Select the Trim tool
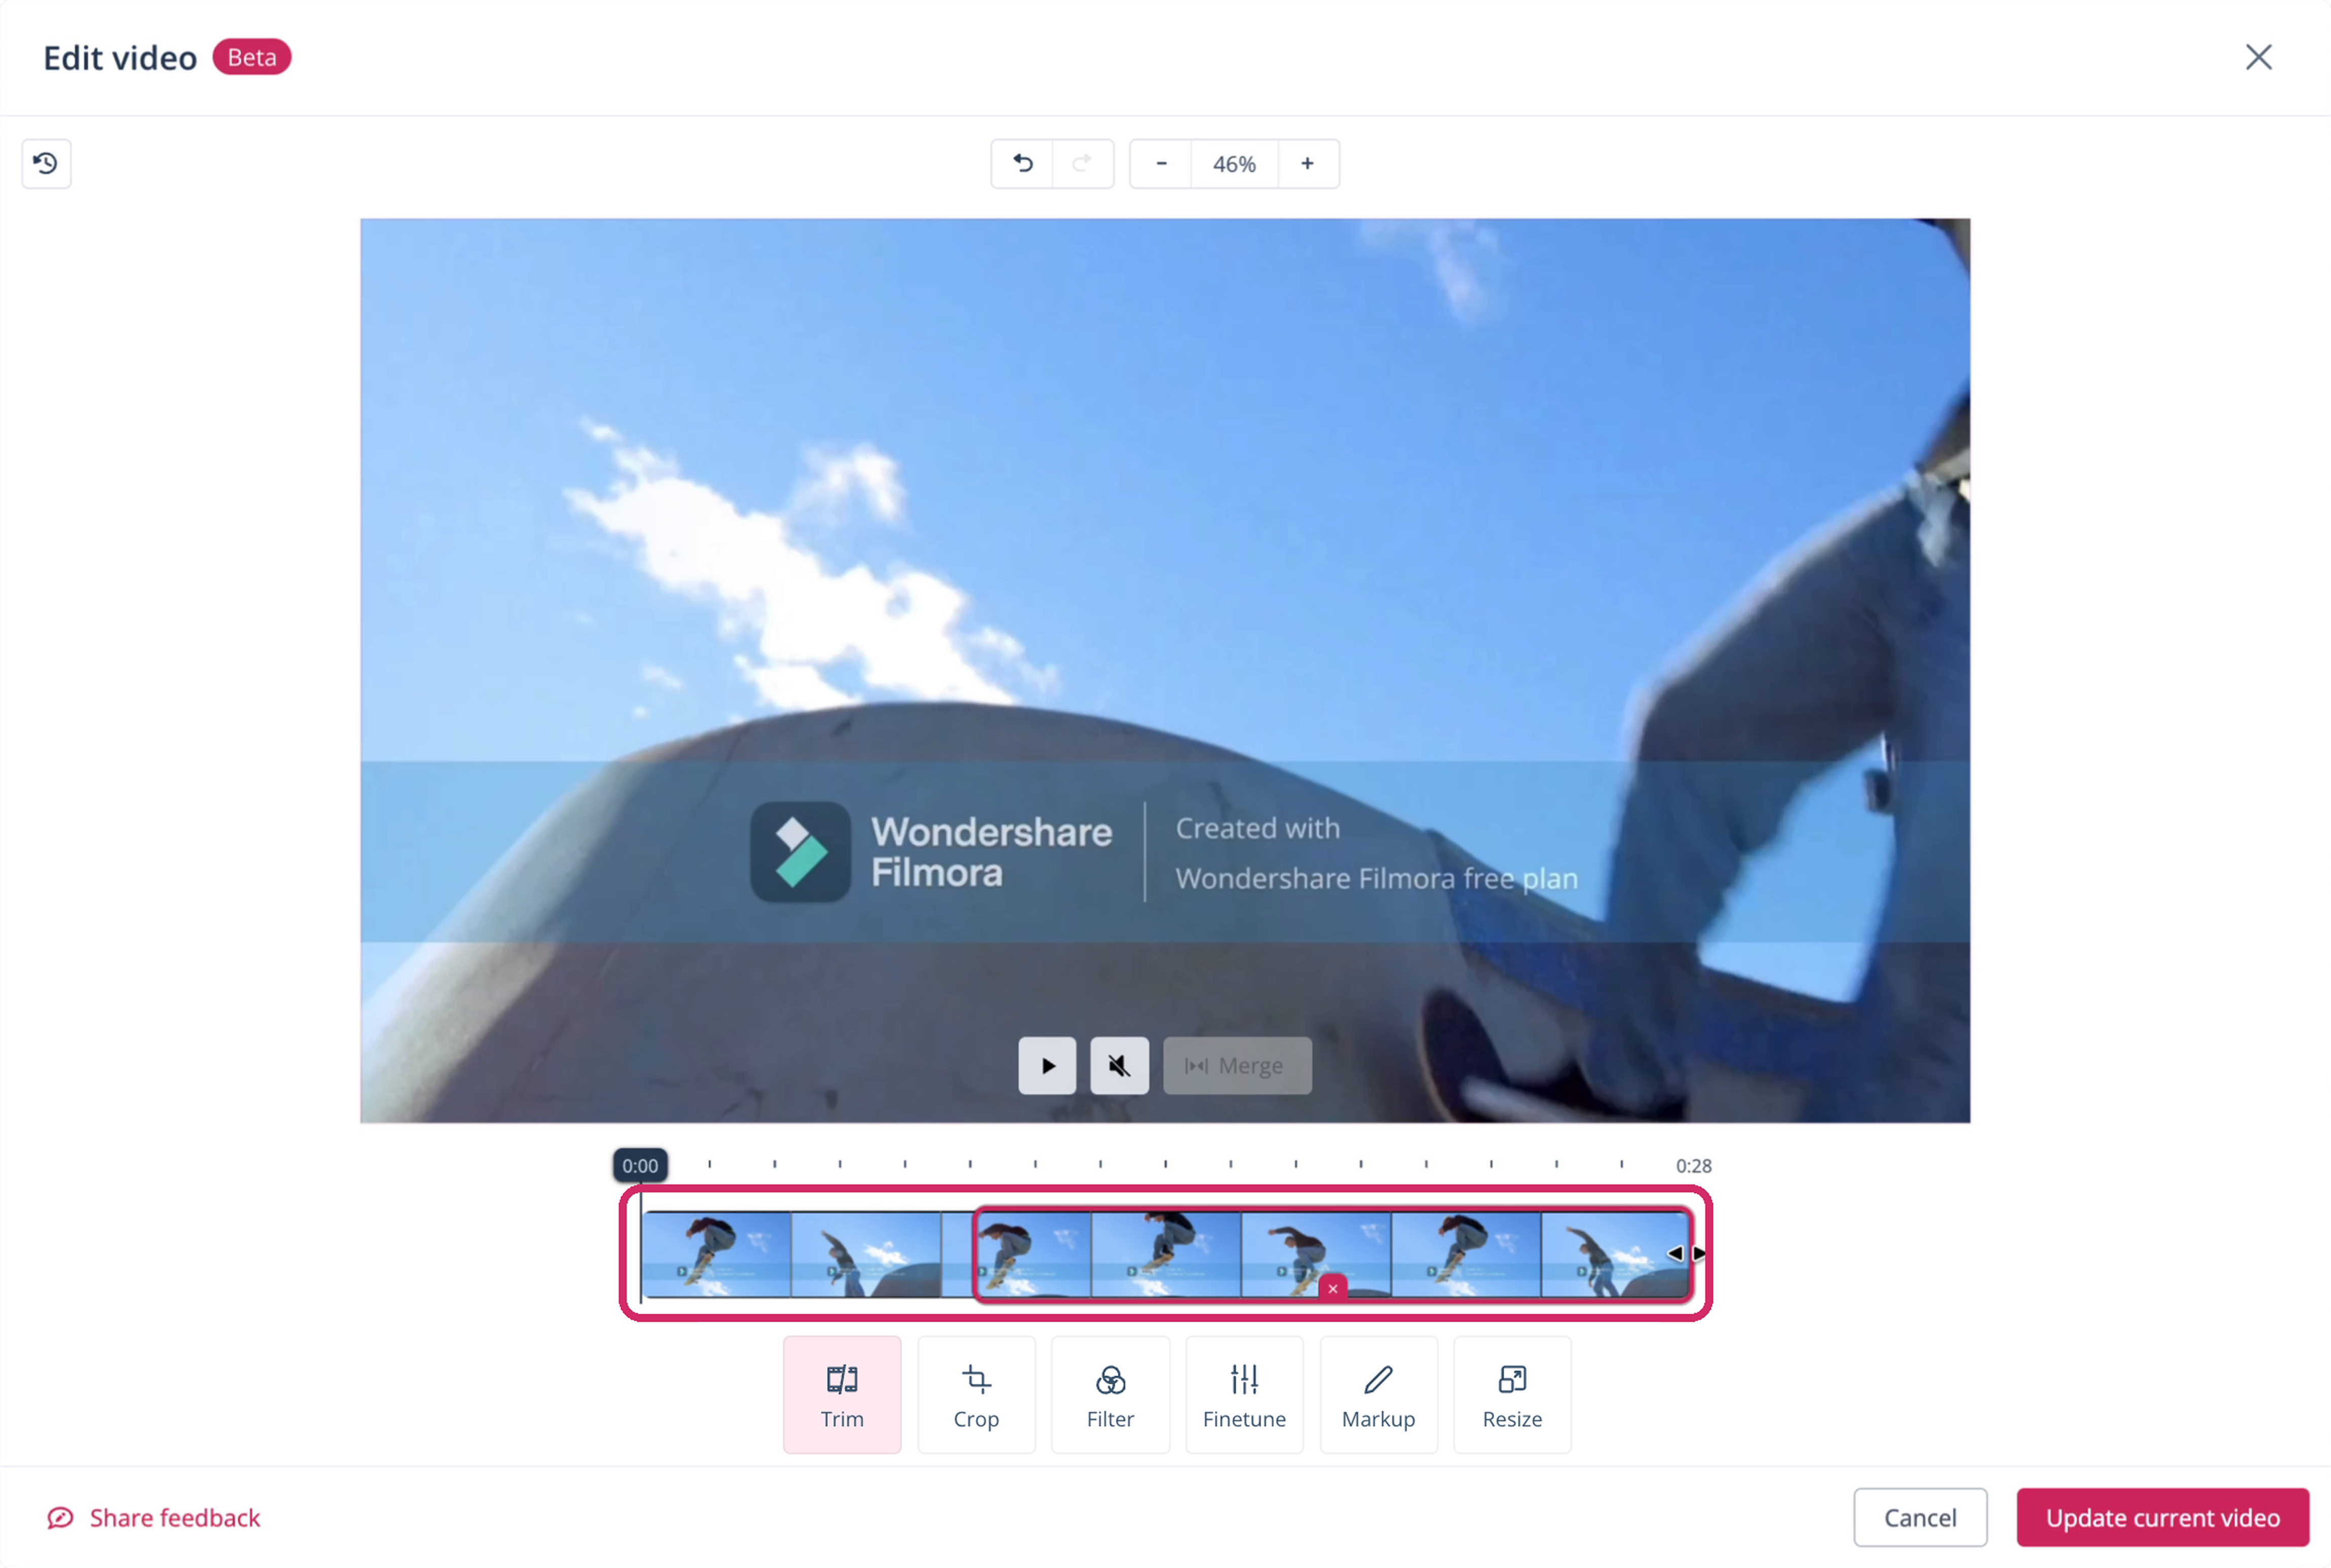The height and width of the screenshot is (1568, 2331). 842,1394
